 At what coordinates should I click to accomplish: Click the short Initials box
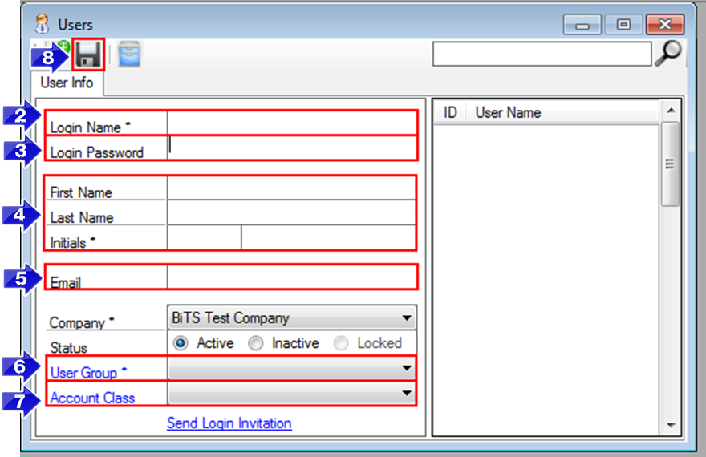point(205,237)
